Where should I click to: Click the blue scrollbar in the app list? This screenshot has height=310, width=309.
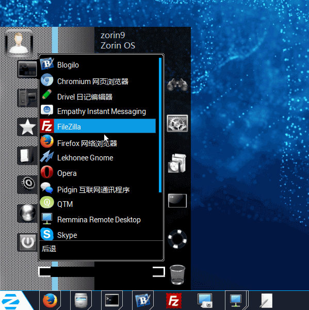tap(160, 125)
